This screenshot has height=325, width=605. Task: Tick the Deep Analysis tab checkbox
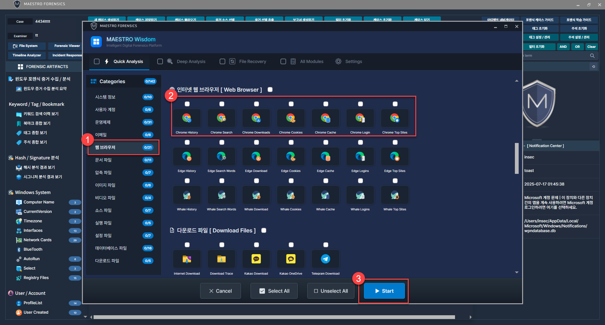click(160, 61)
